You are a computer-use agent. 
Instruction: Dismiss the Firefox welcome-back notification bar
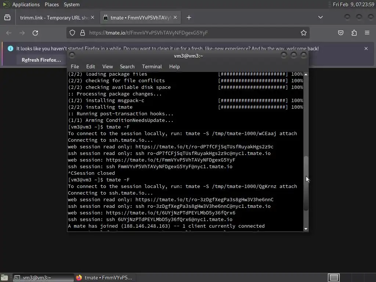[x=366, y=48]
